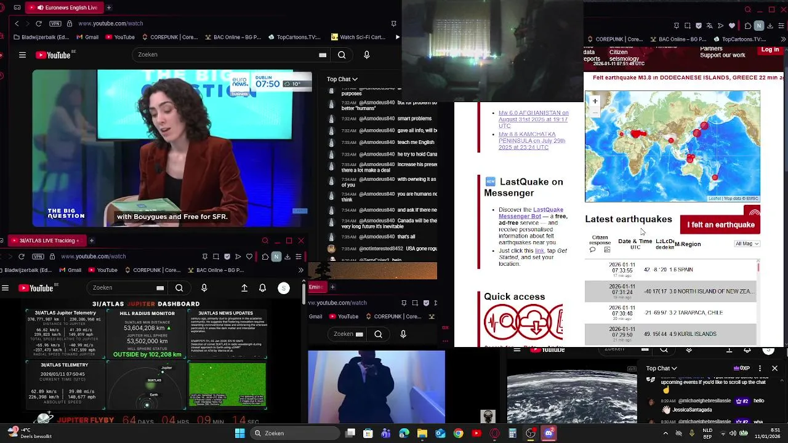Open tab search in 3I/ATLAS window
This screenshot has width=788, height=443.
265,241
